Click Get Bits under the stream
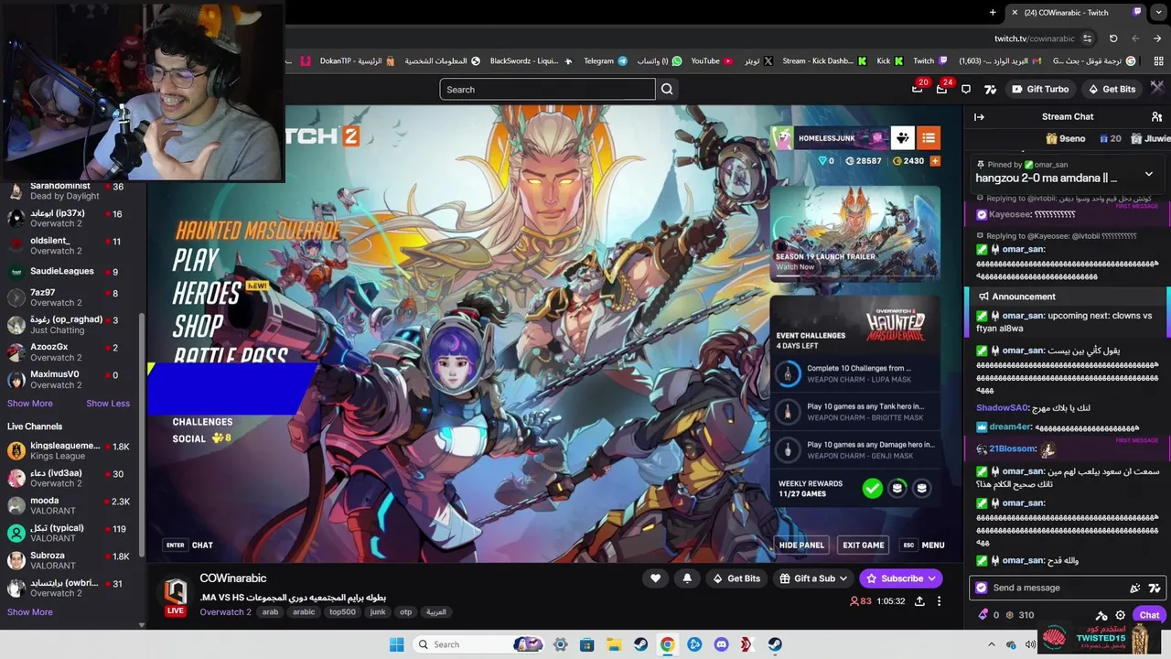Screen dimensions: 1171x659 point(736,578)
